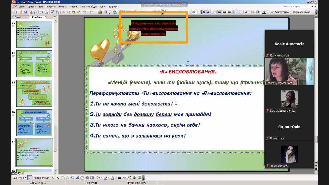
Task: Insert picture from file icon
Action: 92,178
